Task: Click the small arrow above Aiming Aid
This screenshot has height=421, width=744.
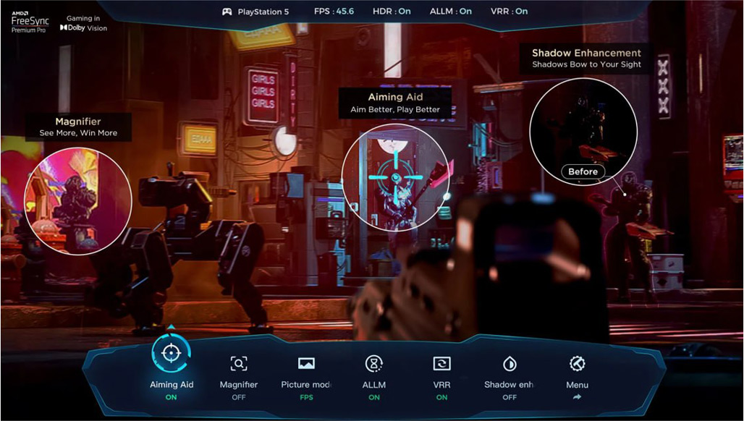Action: 172,327
